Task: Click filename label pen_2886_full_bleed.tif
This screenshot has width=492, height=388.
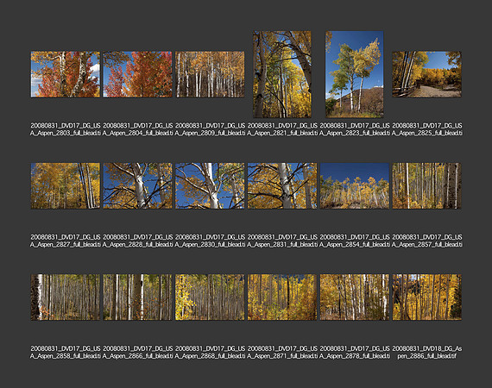Action: (x=426, y=356)
